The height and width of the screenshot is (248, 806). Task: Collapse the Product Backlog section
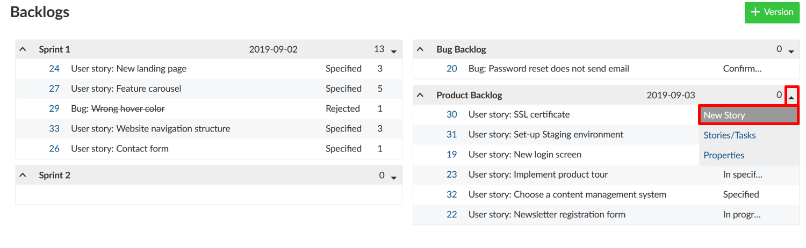[420, 96]
